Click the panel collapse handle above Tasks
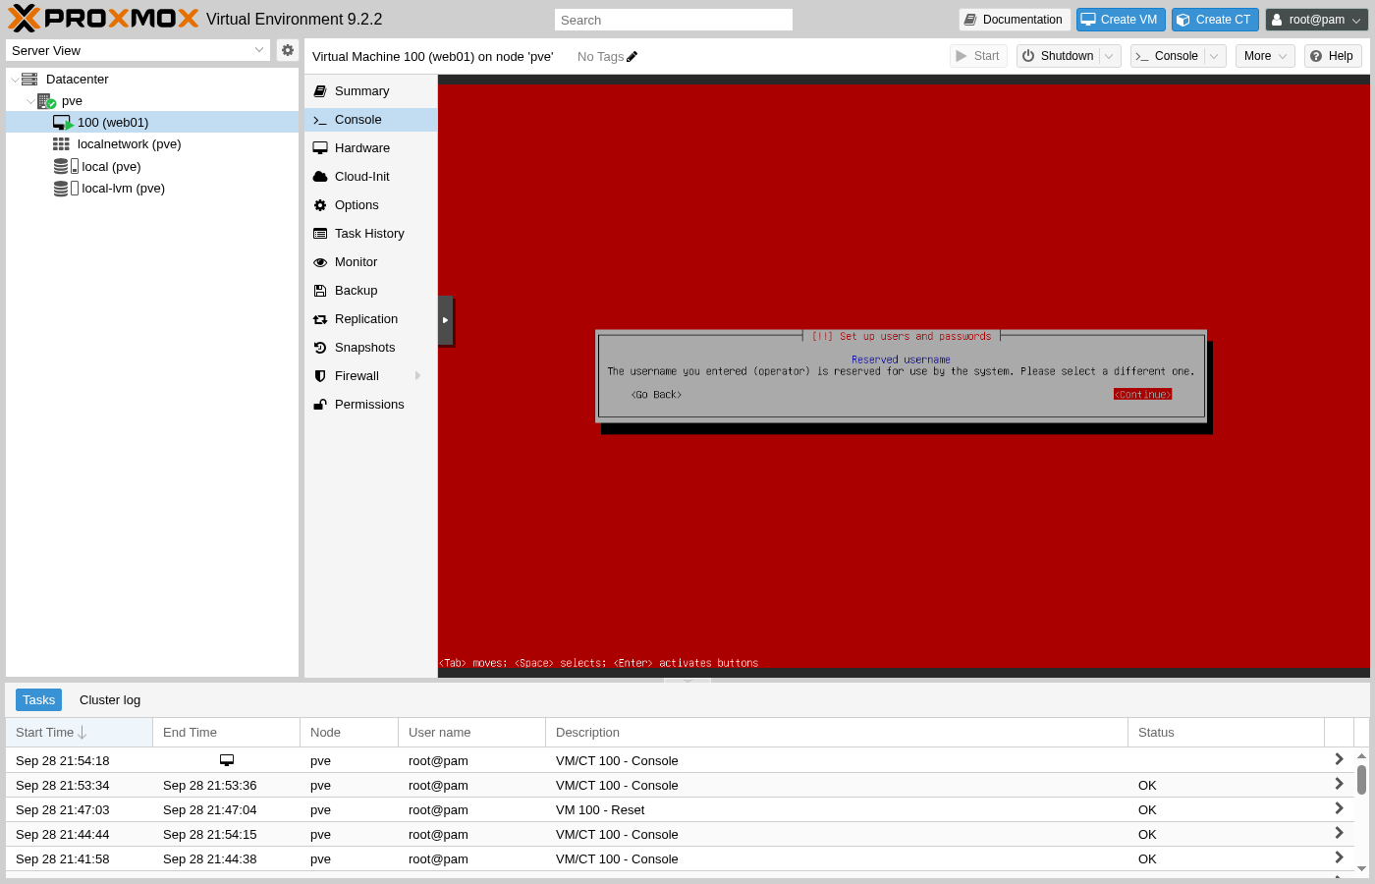The height and width of the screenshot is (884, 1375). 687,680
